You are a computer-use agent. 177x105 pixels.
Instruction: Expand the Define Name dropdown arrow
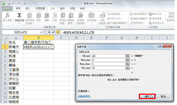pyautogui.click(x=121, y=14)
